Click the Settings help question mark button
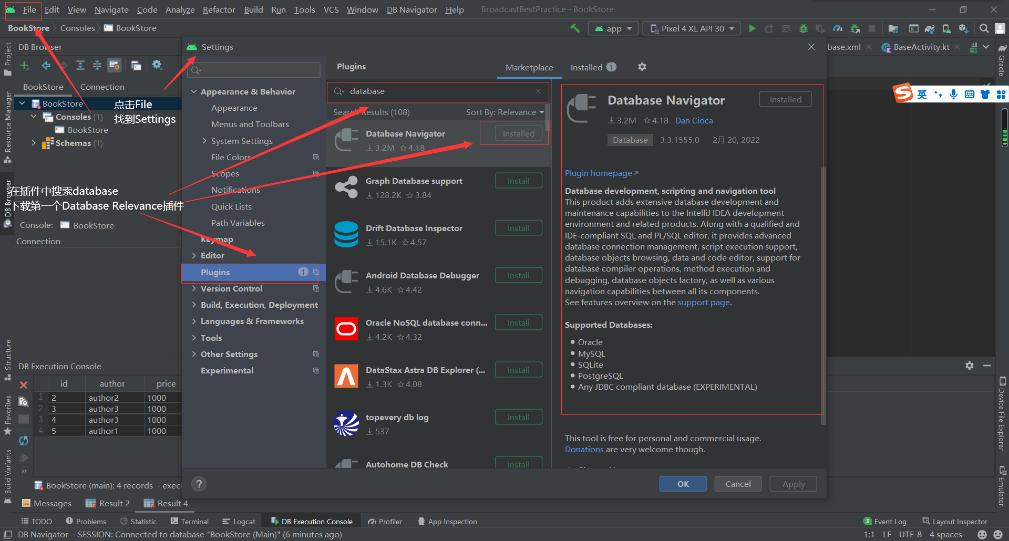This screenshot has width=1009, height=541. click(199, 484)
